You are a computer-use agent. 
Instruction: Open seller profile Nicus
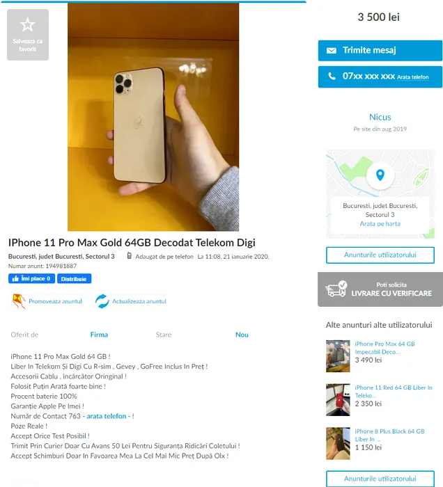click(380, 117)
